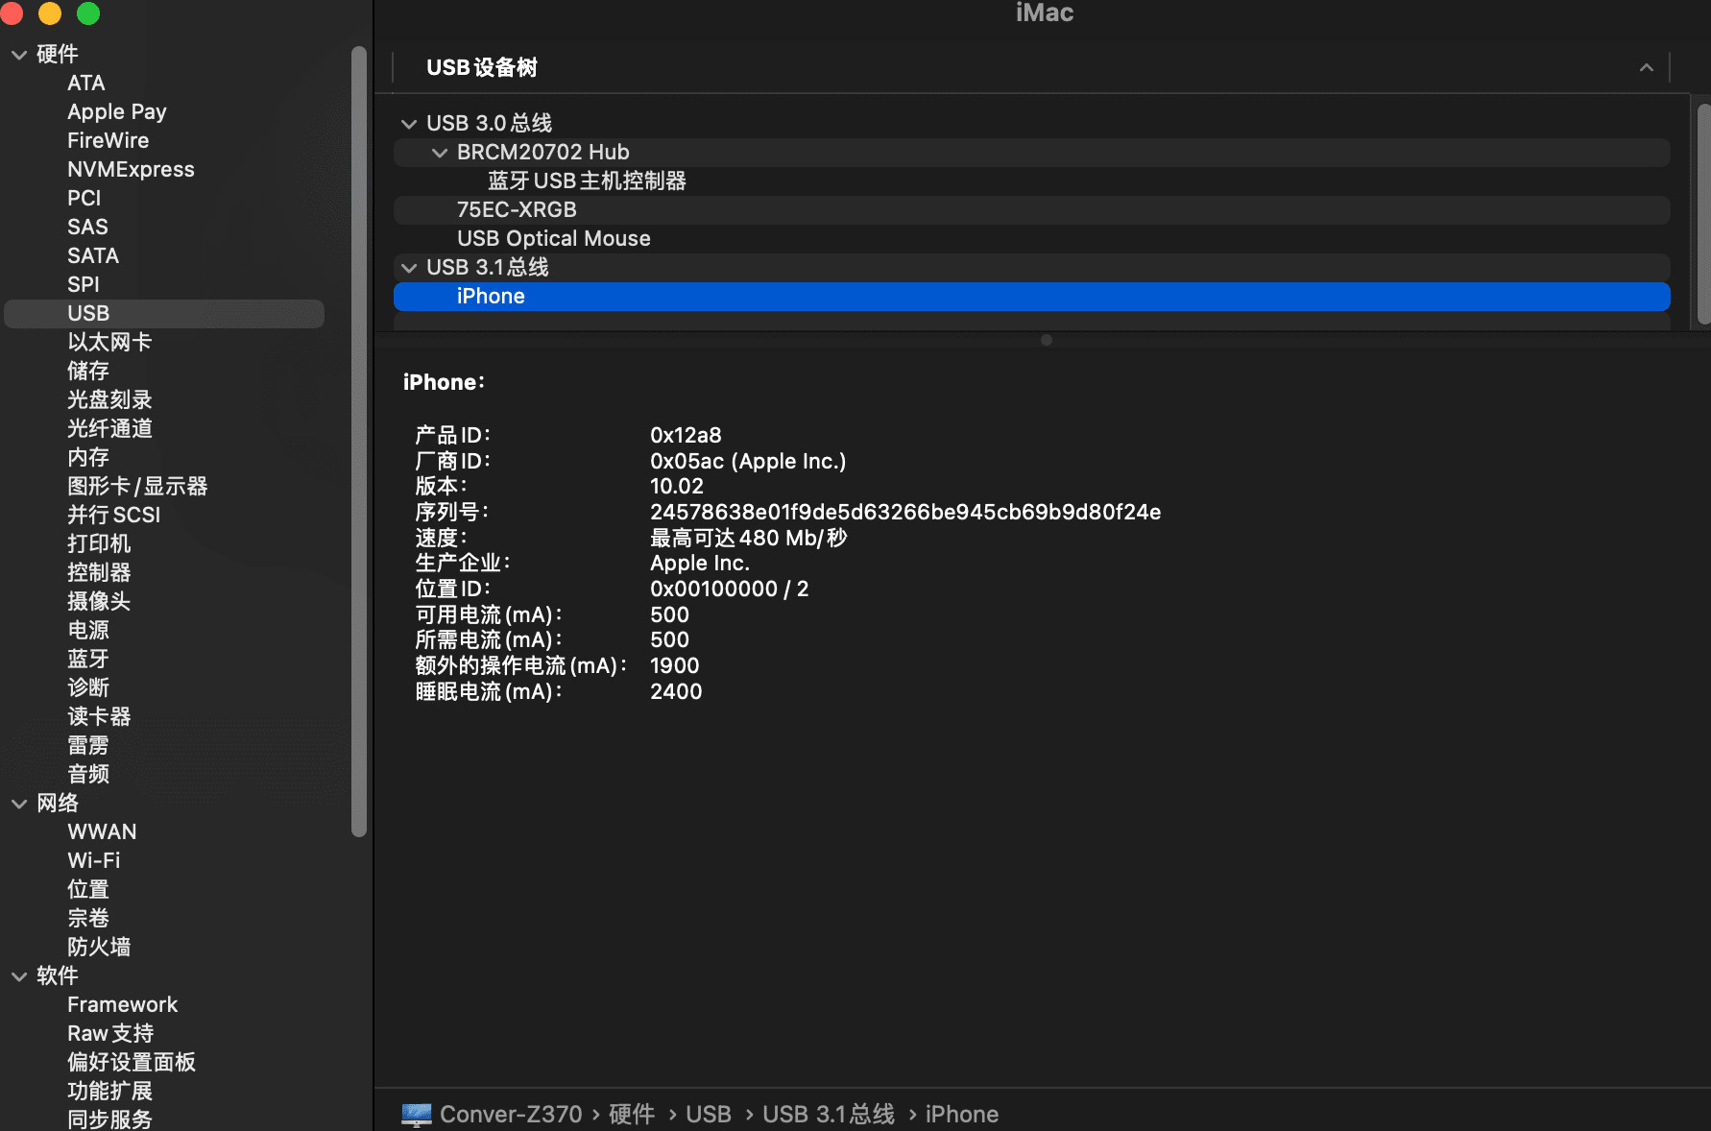Select SAS in the sidebar
Screen dimensions: 1711x1131
coord(87,228)
